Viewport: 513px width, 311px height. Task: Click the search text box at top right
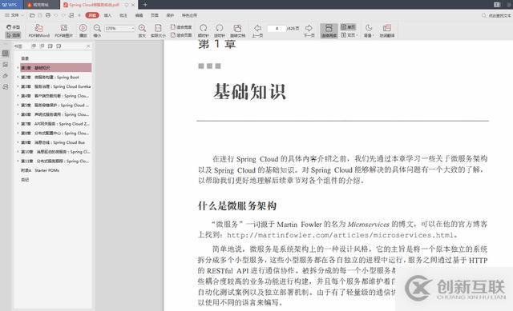[x=496, y=15]
